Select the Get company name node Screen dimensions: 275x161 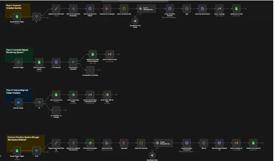pyautogui.click(x=56, y=94)
